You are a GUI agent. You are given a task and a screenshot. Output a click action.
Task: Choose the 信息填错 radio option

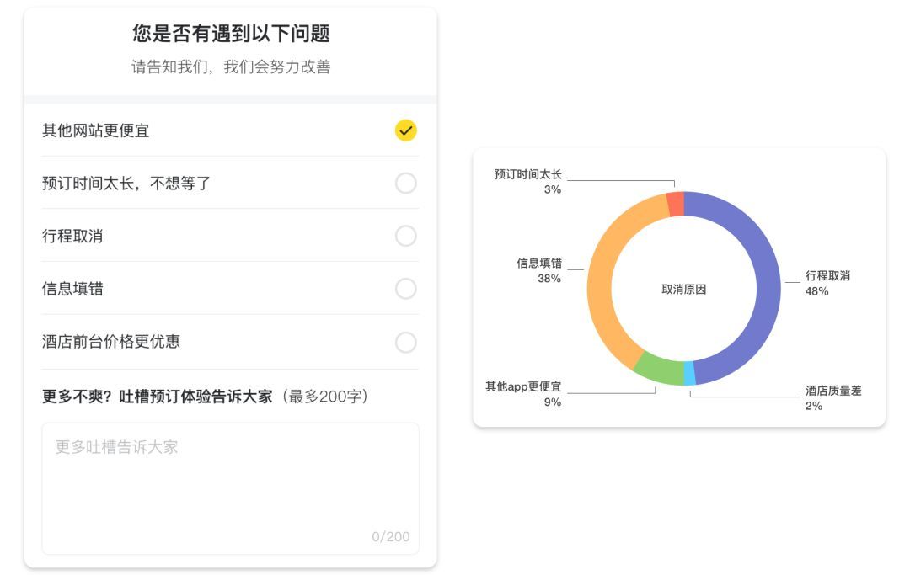[x=405, y=290]
